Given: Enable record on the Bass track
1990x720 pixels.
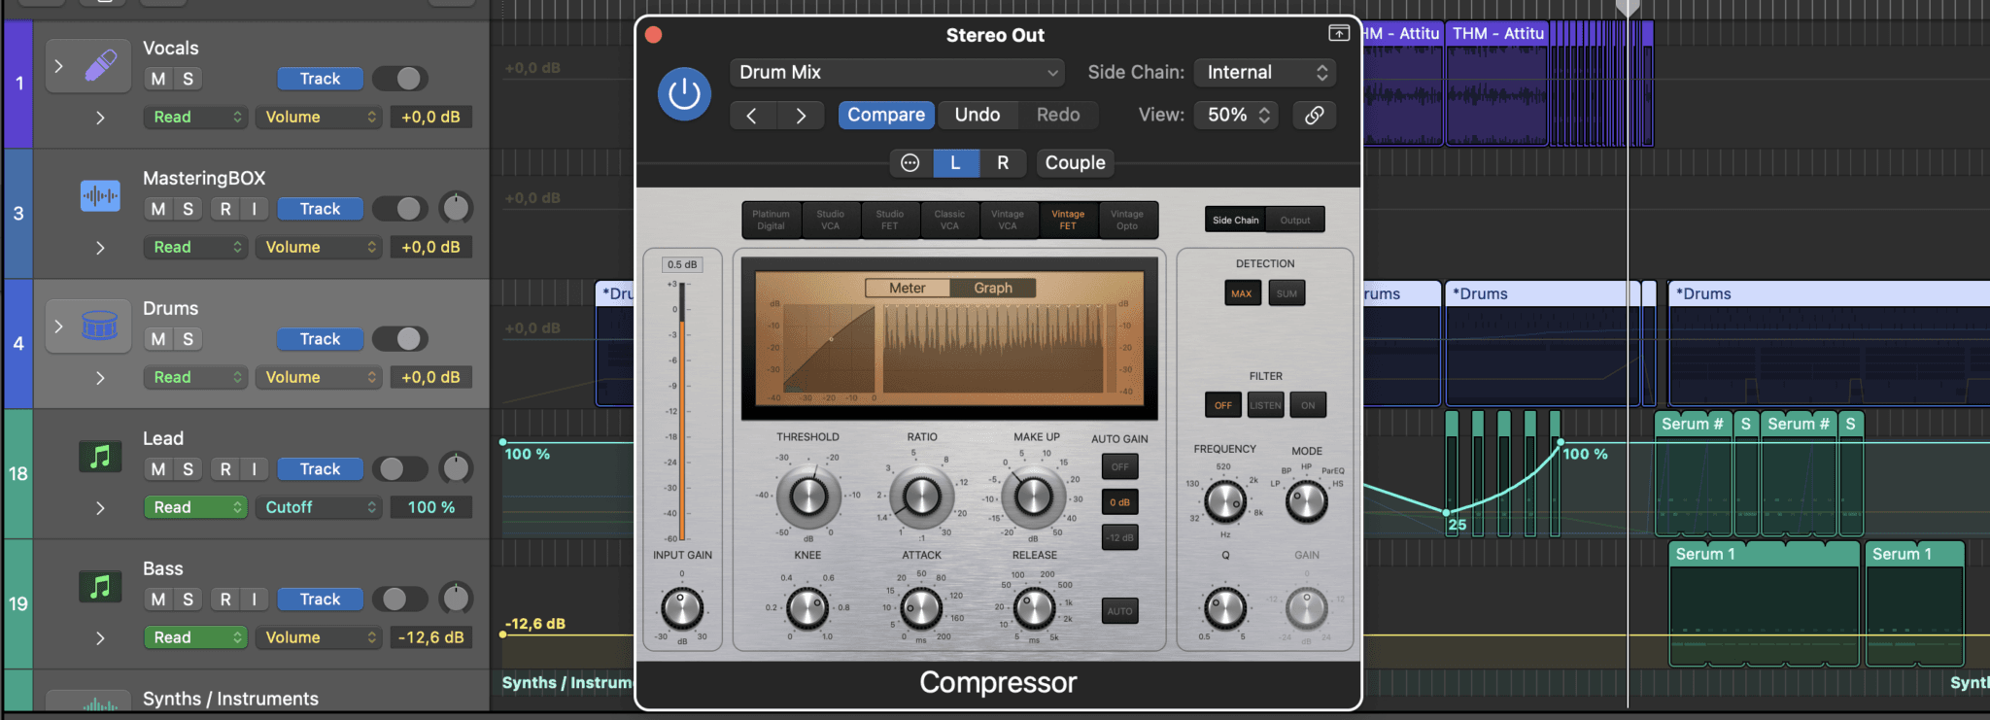Looking at the screenshot, I should pos(225,600).
